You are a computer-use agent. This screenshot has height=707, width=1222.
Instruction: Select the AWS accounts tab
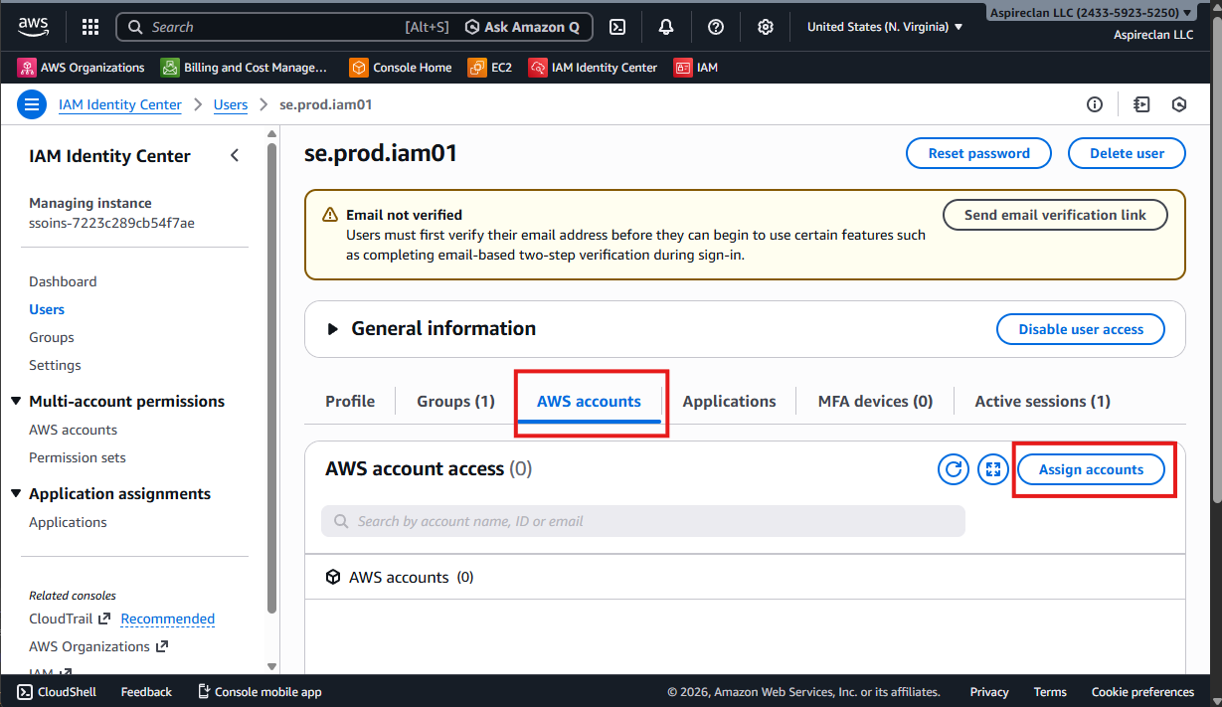pyautogui.click(x=589, y=401)
